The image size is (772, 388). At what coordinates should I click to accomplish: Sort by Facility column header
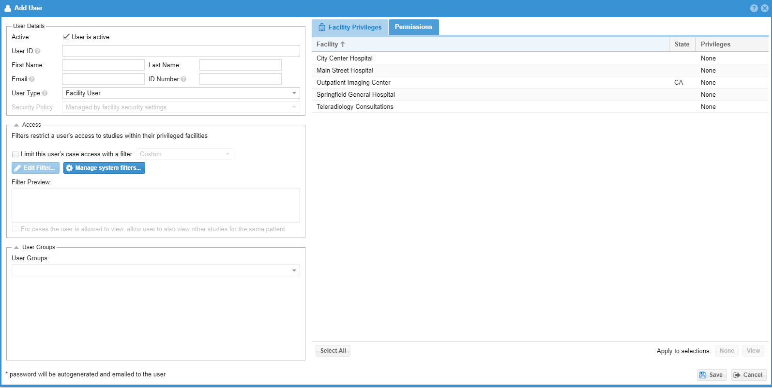[490, 44]
